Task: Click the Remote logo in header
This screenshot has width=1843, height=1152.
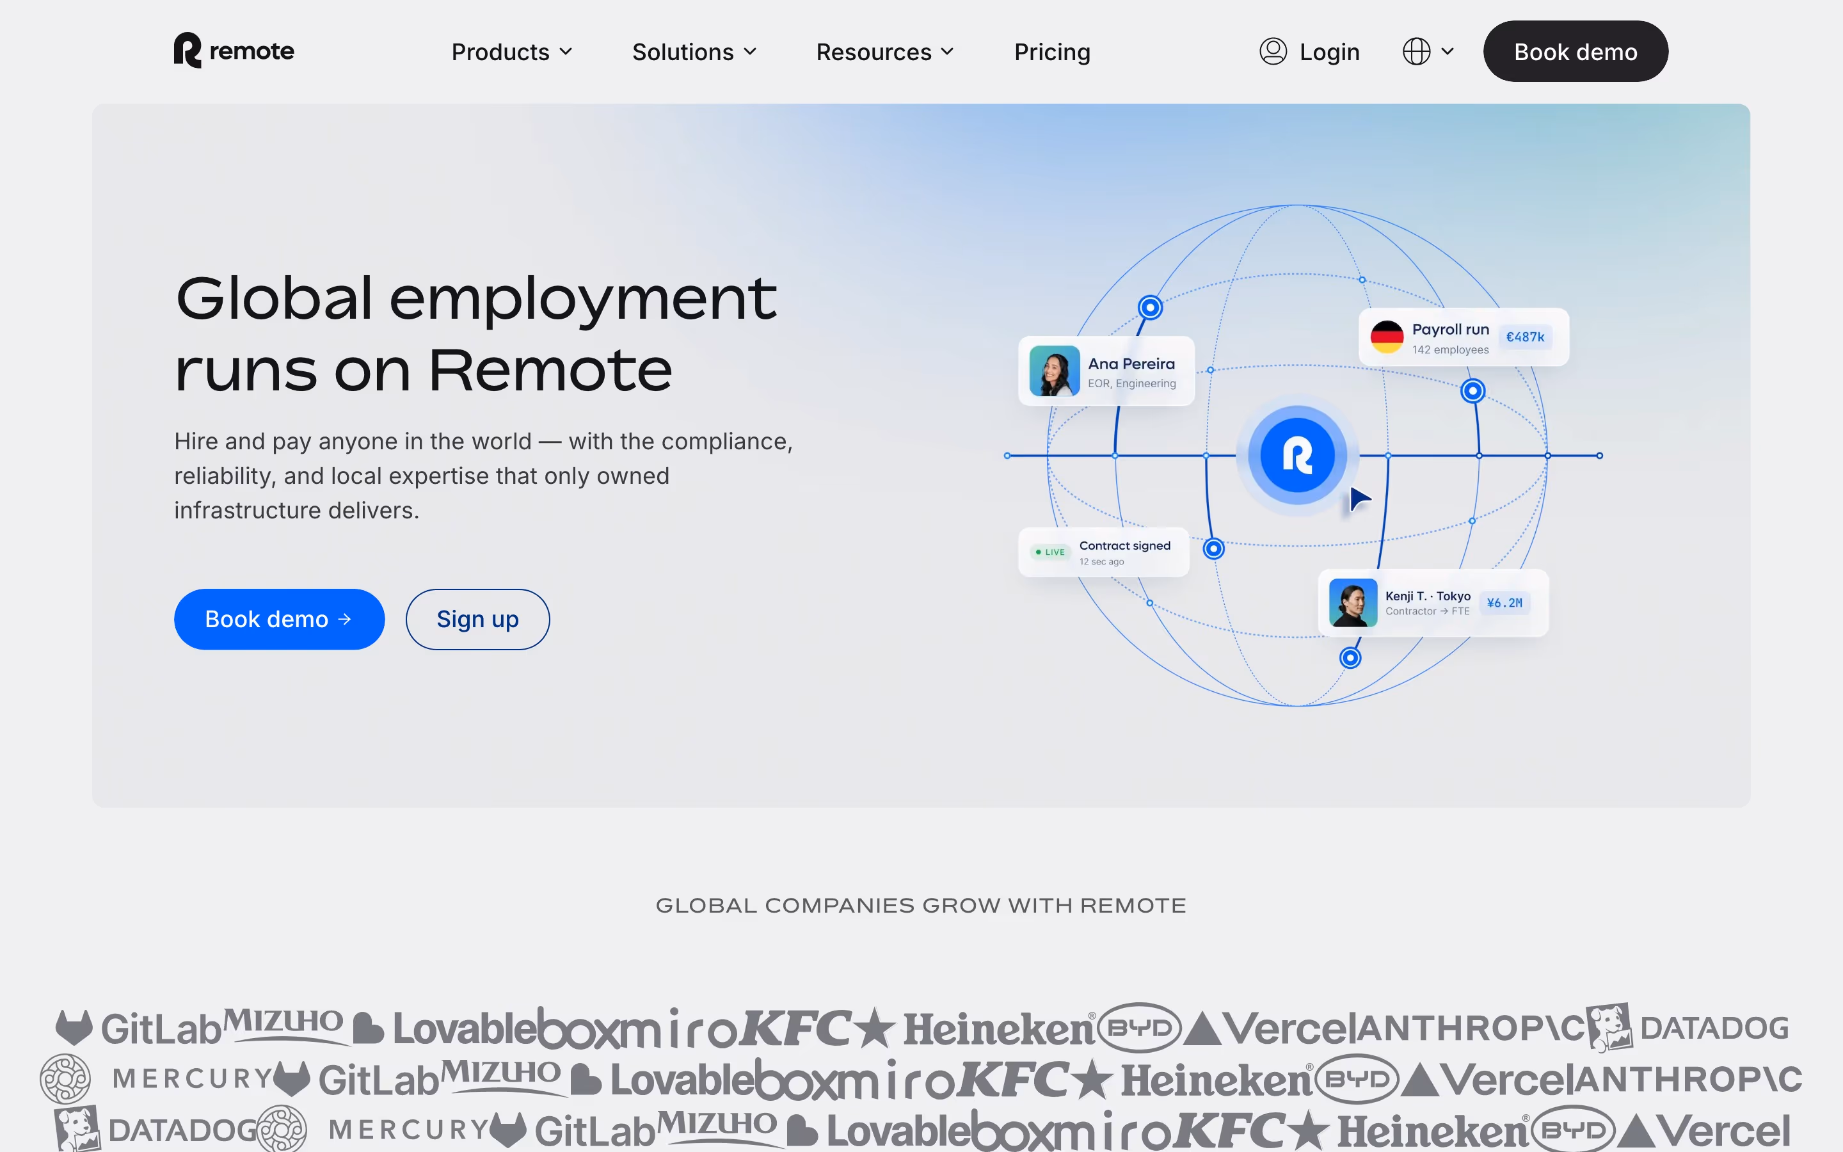Action: [x=234, y=51]
